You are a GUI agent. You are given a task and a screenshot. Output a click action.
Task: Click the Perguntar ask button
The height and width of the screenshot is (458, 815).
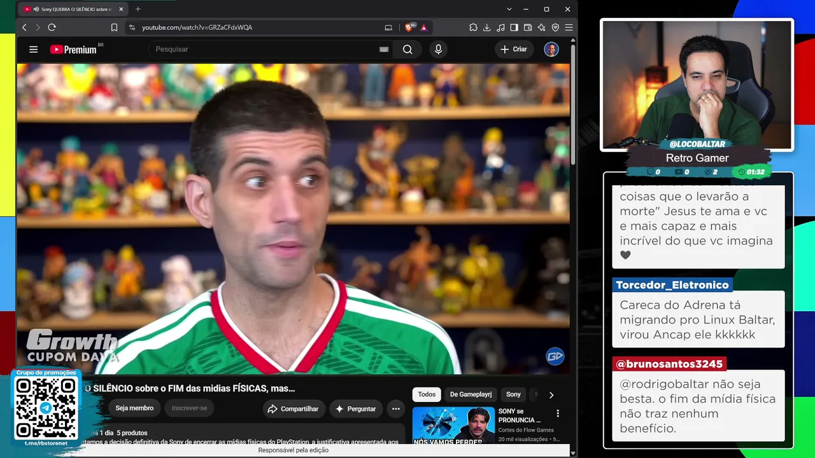pos(356,409)
